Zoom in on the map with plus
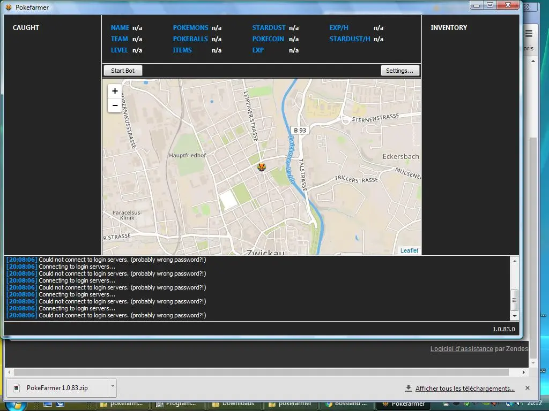The height and width of the screenshot is (411, 549). (115, 91)
